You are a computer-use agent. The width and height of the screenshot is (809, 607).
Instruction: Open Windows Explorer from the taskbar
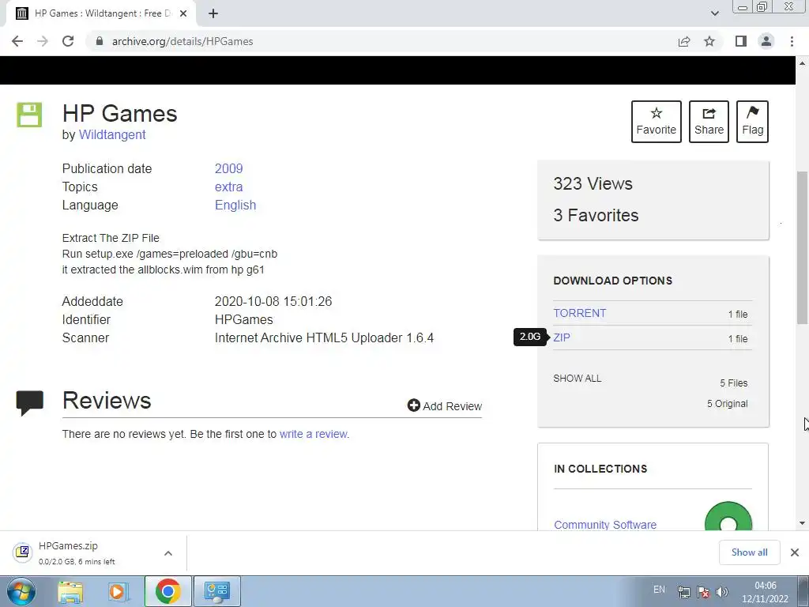[70, 591]
